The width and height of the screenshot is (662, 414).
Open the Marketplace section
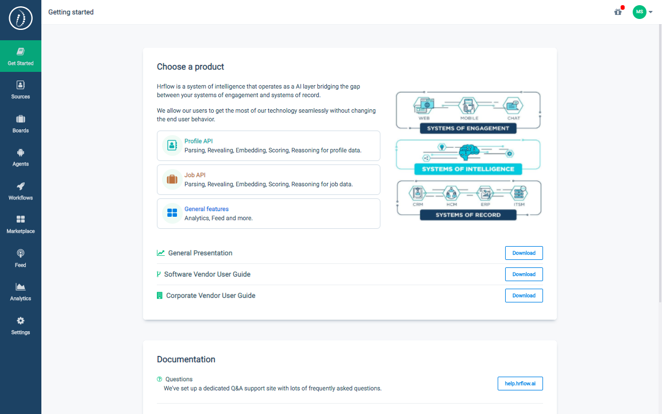pos(20,224)
